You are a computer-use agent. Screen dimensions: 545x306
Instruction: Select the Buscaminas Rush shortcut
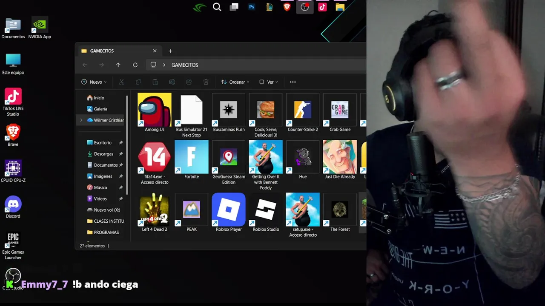point(229,112)
